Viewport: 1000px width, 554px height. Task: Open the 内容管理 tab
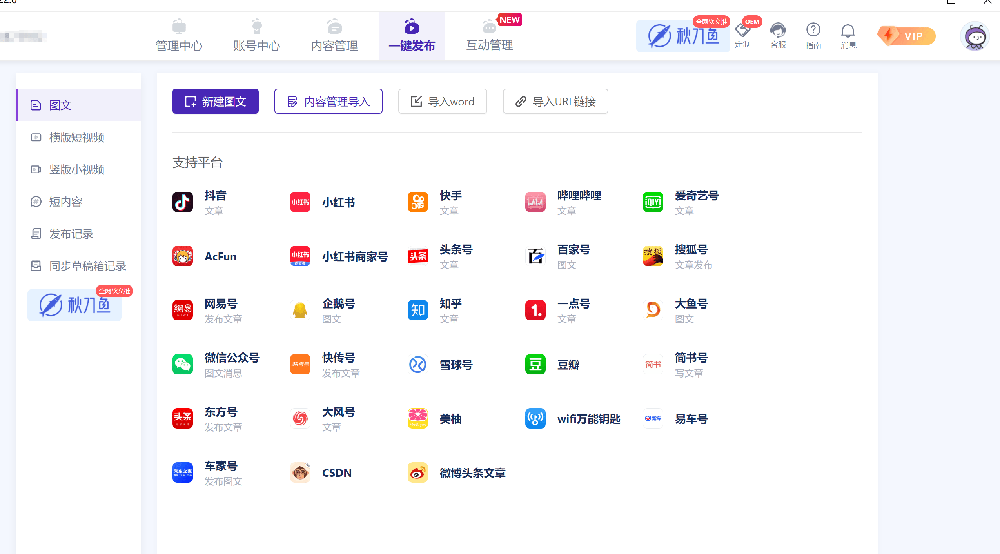[x=334, y=36]
